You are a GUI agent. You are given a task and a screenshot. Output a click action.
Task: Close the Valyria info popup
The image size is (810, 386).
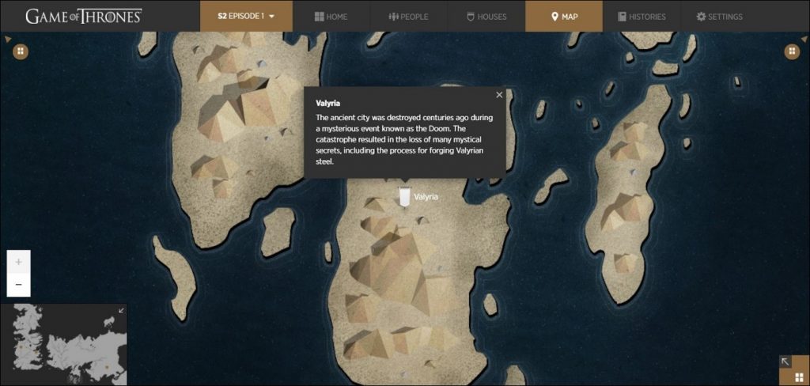point(499,95)
